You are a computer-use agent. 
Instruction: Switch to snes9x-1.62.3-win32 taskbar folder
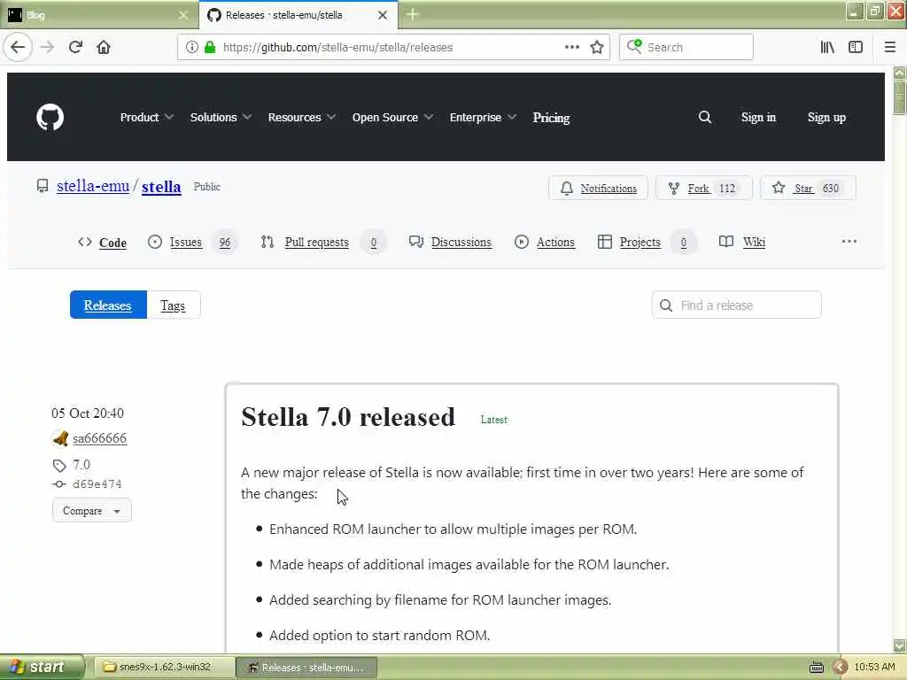click(164, 667)
